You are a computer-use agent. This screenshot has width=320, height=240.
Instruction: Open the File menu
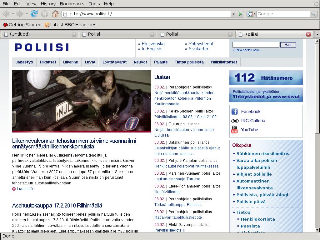[6, 4]
